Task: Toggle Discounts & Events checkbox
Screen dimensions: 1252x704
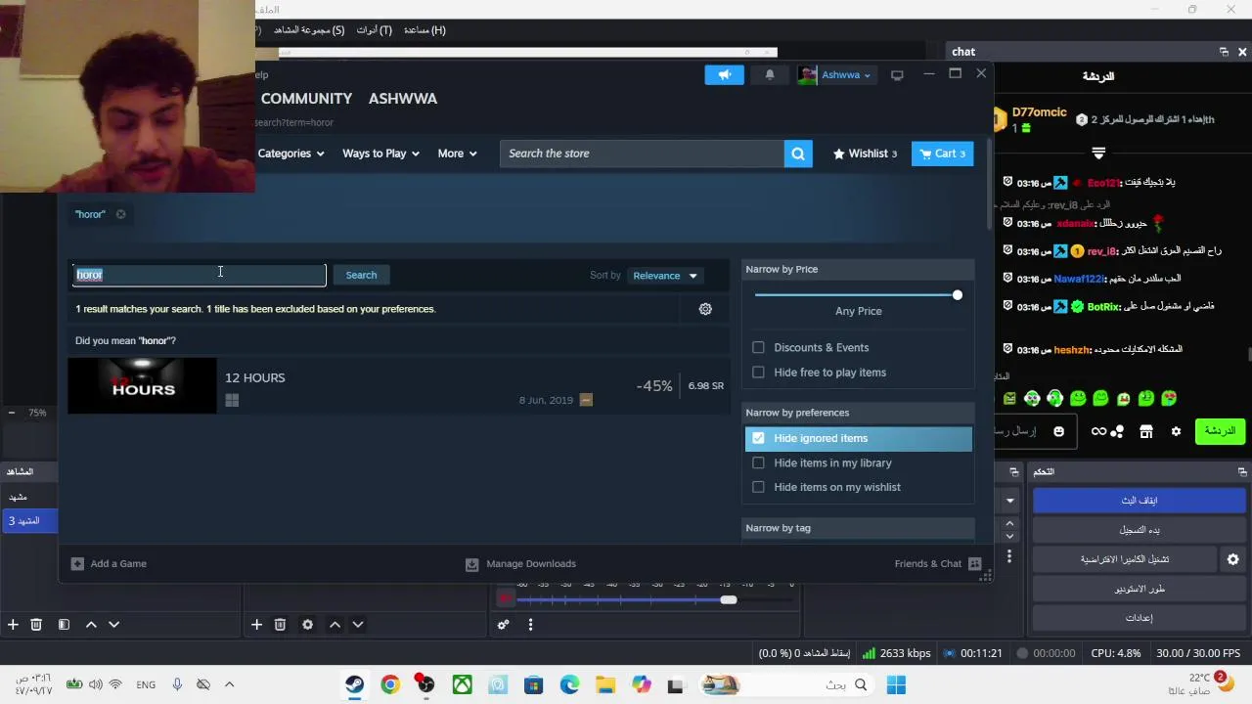Action: (x=758, y=347)
